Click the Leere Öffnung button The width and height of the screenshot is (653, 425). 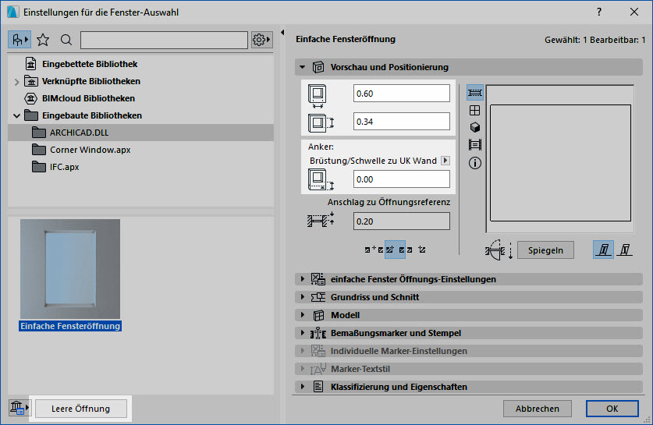tap(81, 409)
